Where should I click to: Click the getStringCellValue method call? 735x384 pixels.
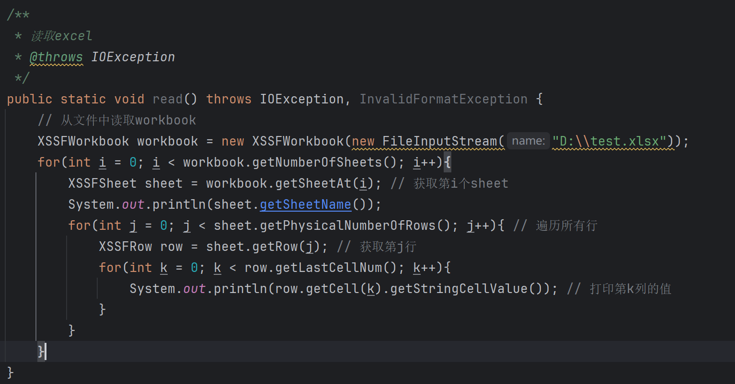459,289
